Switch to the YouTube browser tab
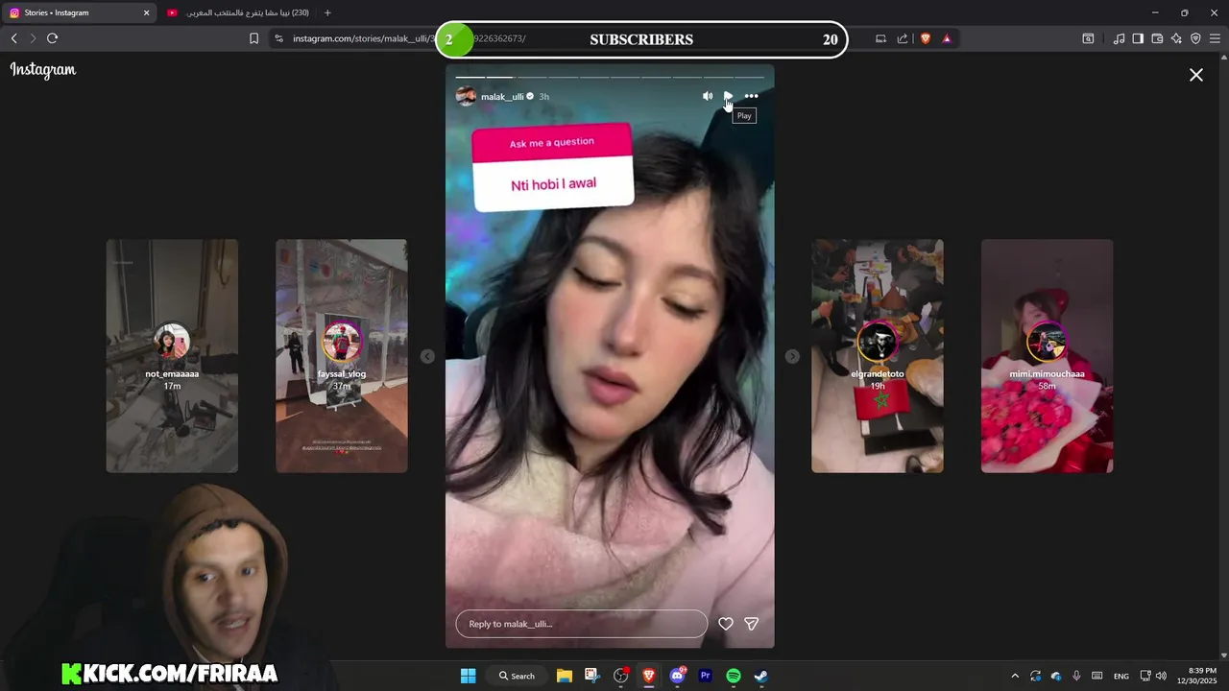 238,12
